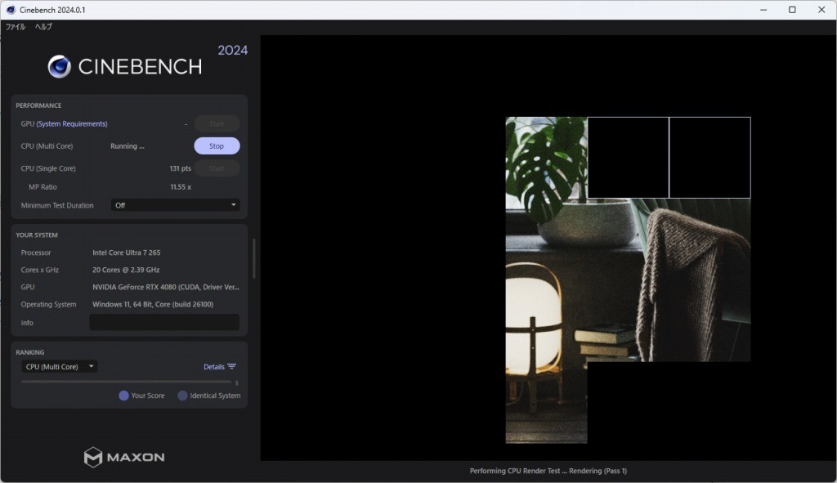
Task: Click the Cinebench sphere logo icon
Action: coord(59,66)
